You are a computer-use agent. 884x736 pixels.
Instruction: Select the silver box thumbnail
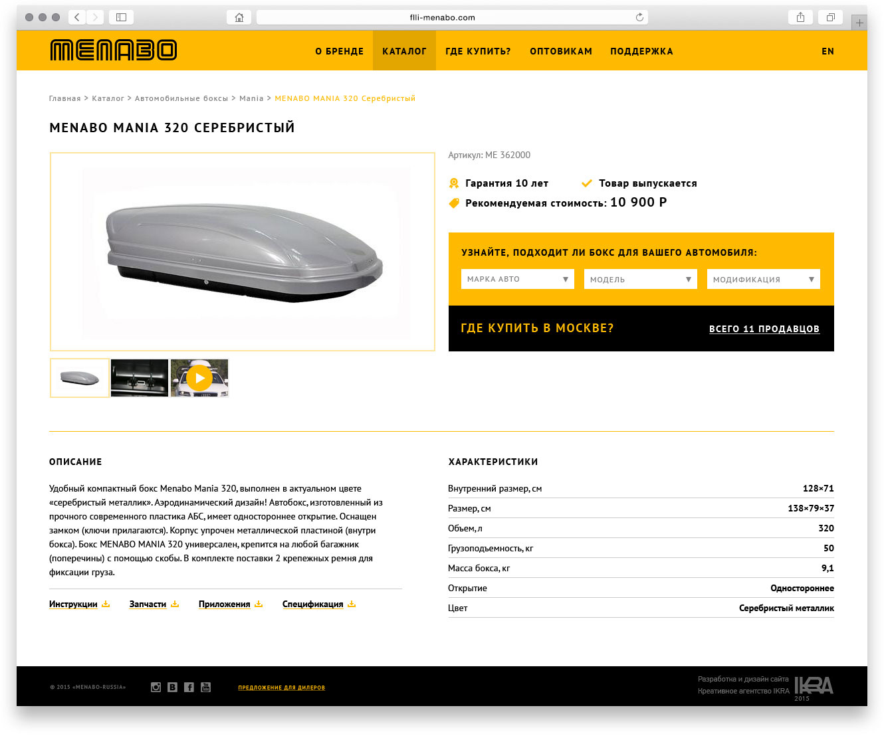(x=80, y=378)
